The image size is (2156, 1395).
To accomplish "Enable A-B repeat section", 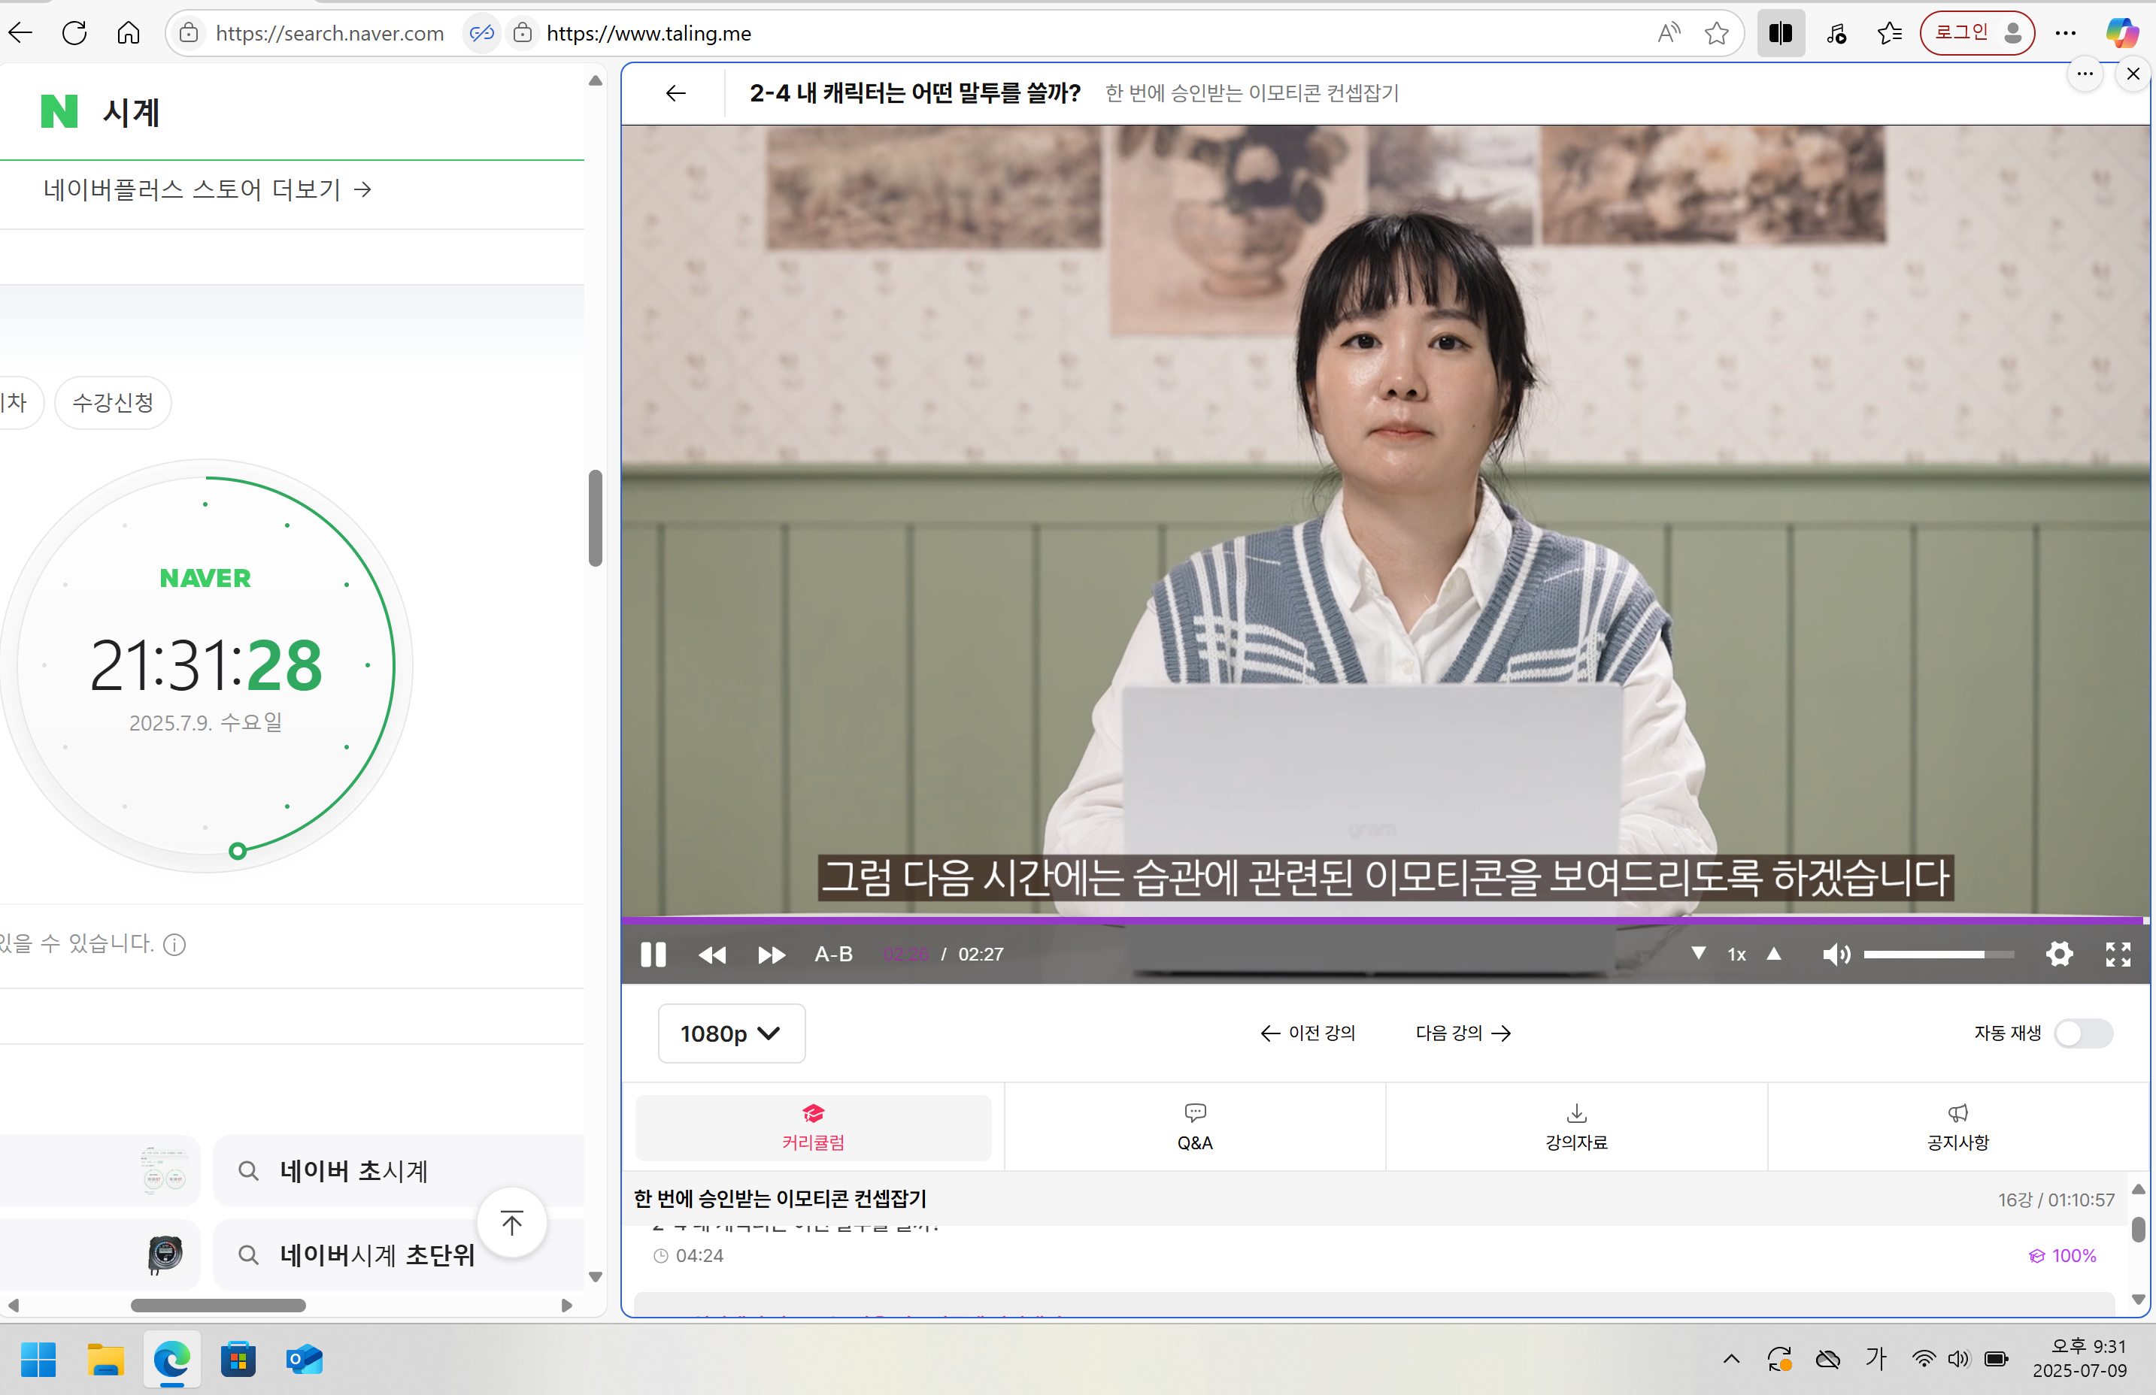I will [832, 954].
